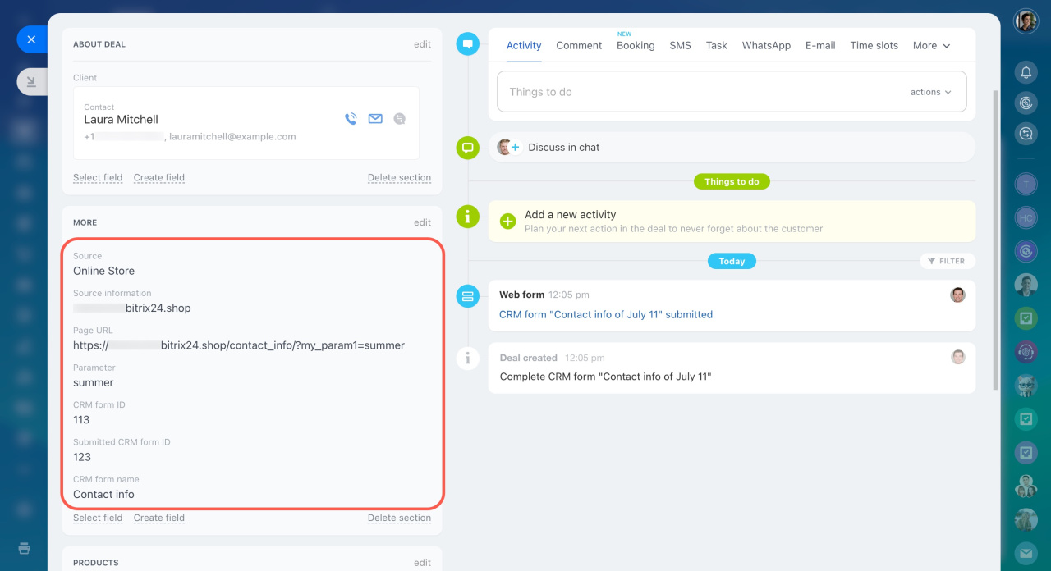Click the Parameter value summer
This screenshot has height=571, width=1051.
tap(94, 382)
